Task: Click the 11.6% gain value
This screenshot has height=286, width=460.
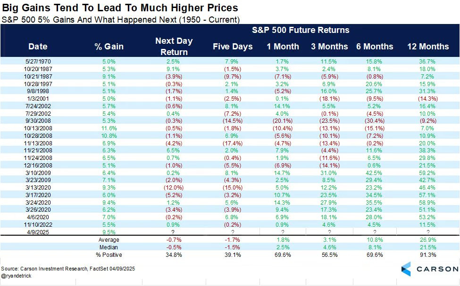Action: pos(109,128)
